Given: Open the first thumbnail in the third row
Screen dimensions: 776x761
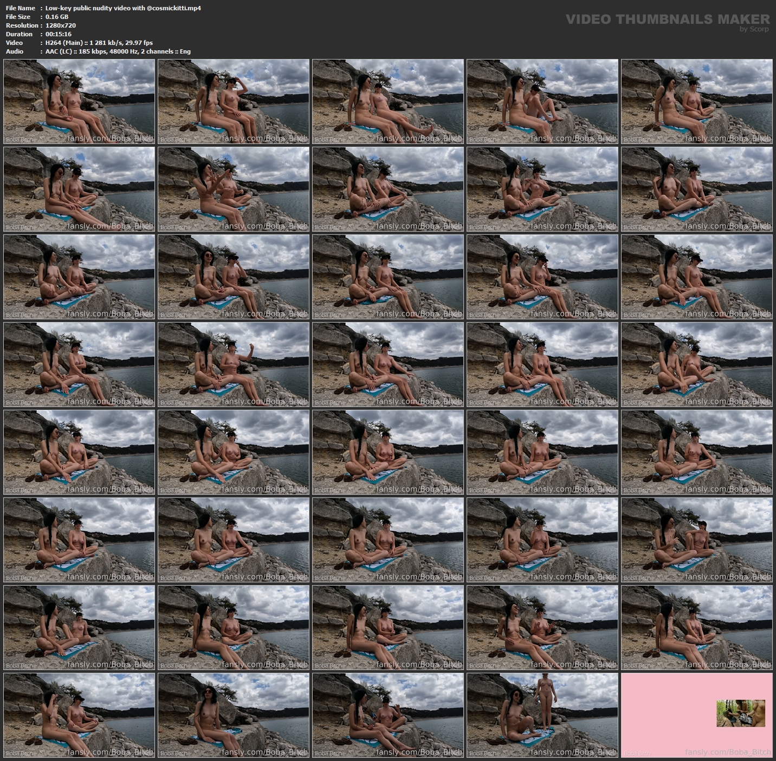Looking at the screenshot, I should tap(79, 277).
